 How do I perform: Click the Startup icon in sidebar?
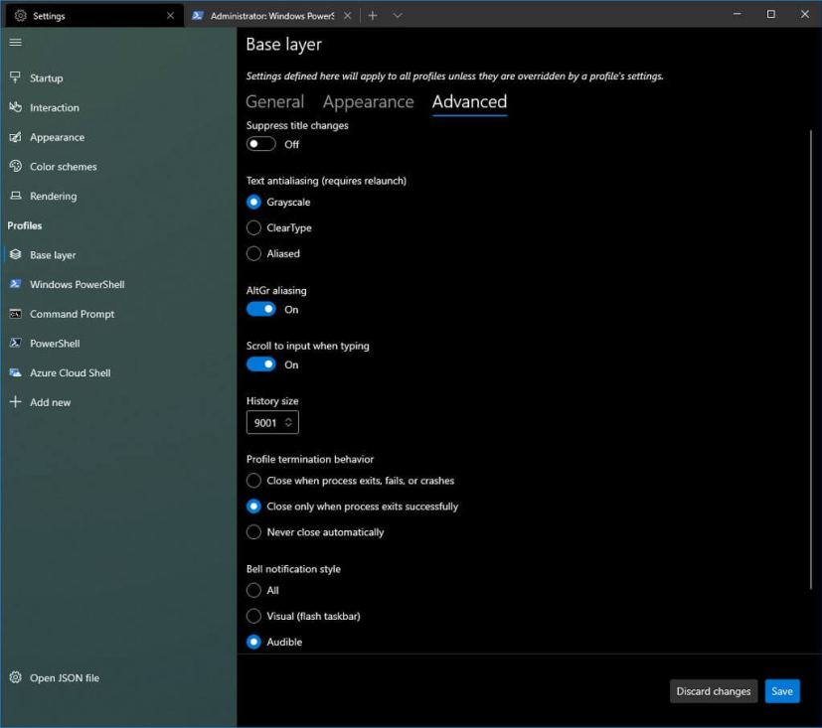(x=16, y=77)
